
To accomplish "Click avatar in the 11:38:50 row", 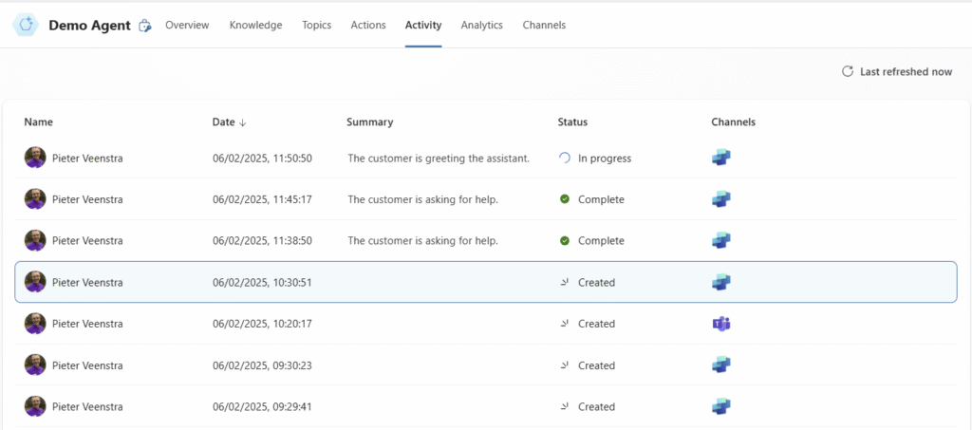I will pyautogui.click(x=35, y=240).
